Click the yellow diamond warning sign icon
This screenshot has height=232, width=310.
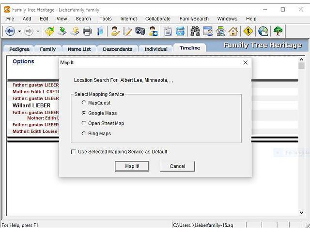point(248,31)
